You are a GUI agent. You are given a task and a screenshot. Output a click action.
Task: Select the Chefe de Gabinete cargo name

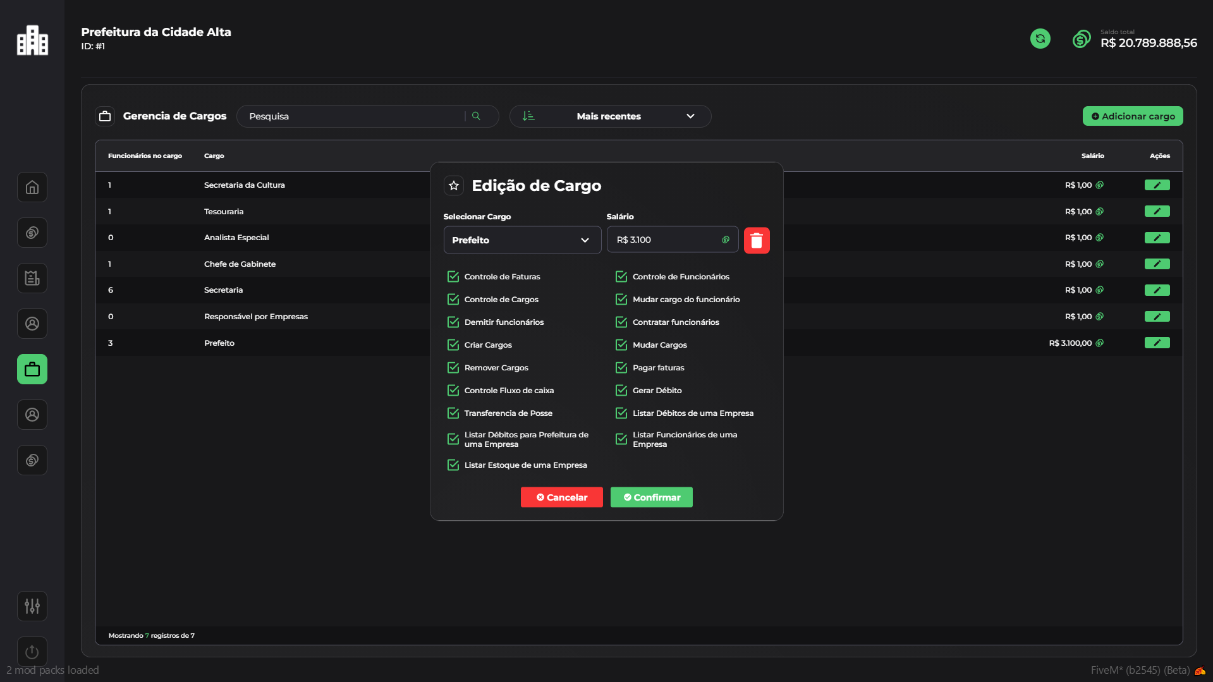[240, 264]
